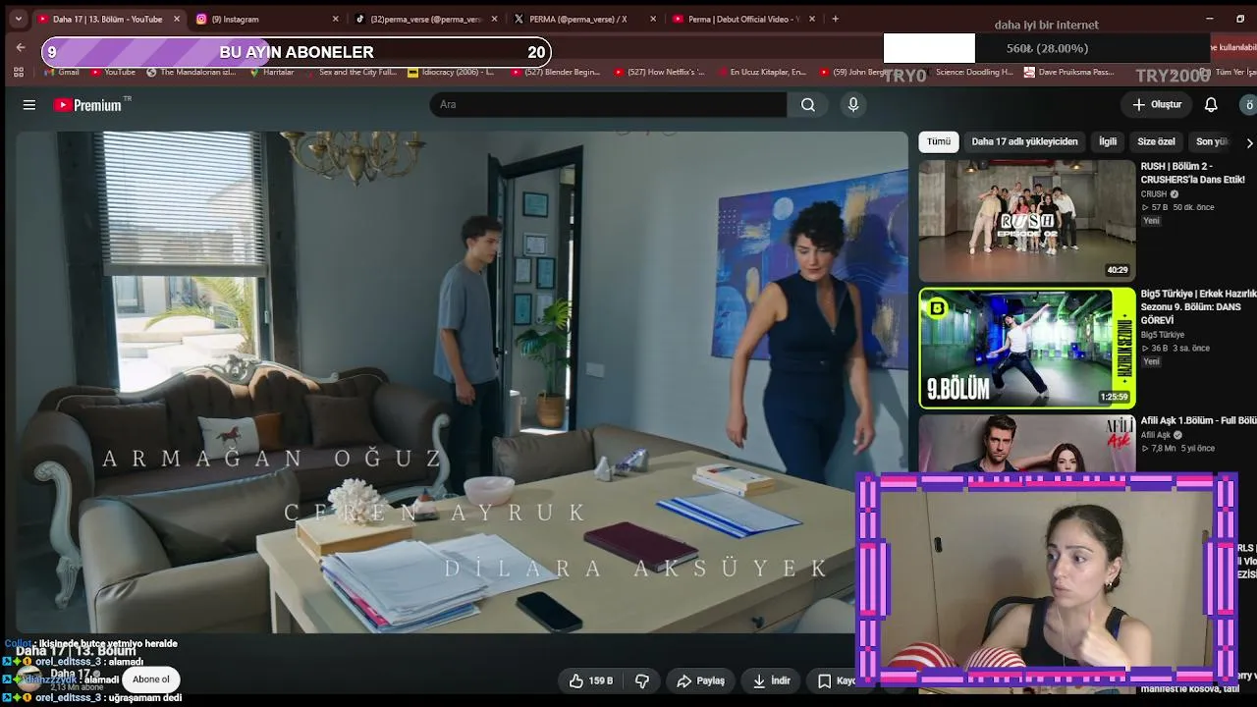Open Sex and the City bookmark
Screen dimensions: 1257x707
point(351,72)
